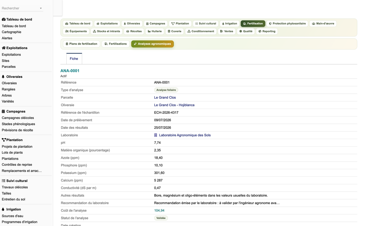Open Tableau de bord in top navigation
This screenshot has height=226, width=365.
coord(78,23)
